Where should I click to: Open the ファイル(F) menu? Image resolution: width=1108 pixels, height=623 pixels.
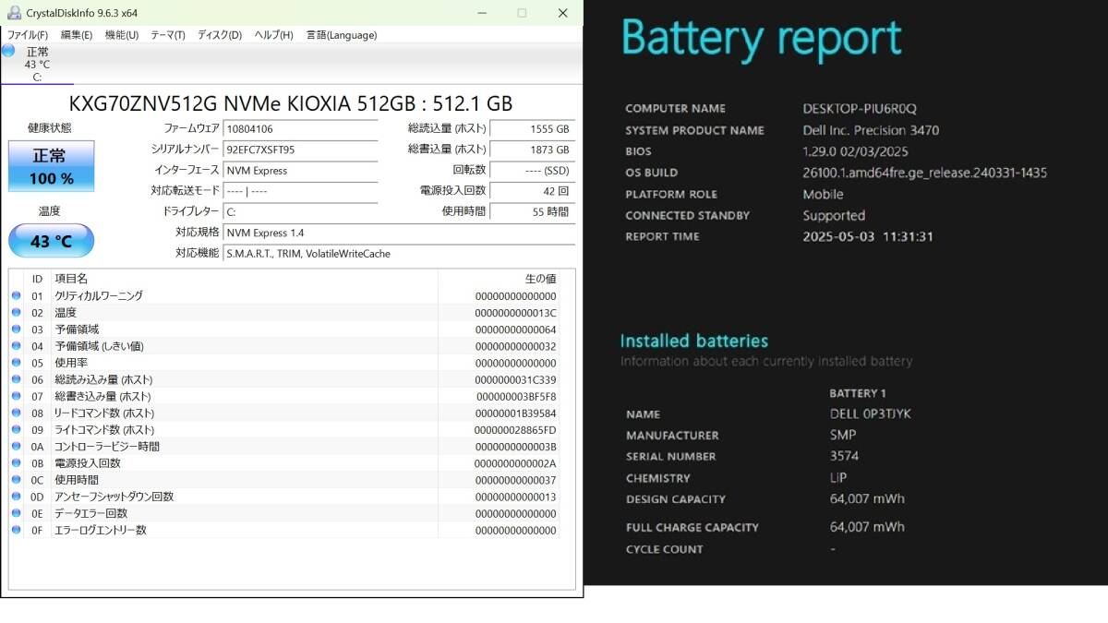point(28,35)
